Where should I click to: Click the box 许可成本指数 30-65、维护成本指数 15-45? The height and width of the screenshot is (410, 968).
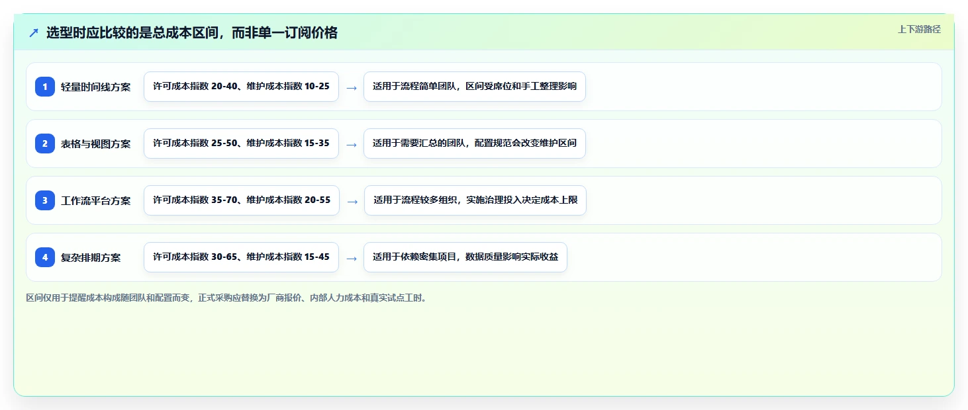[x=241, y=257]
